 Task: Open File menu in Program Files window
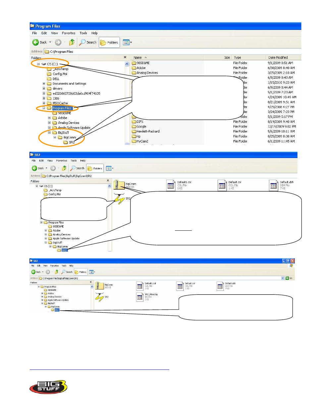click(34, 33)
